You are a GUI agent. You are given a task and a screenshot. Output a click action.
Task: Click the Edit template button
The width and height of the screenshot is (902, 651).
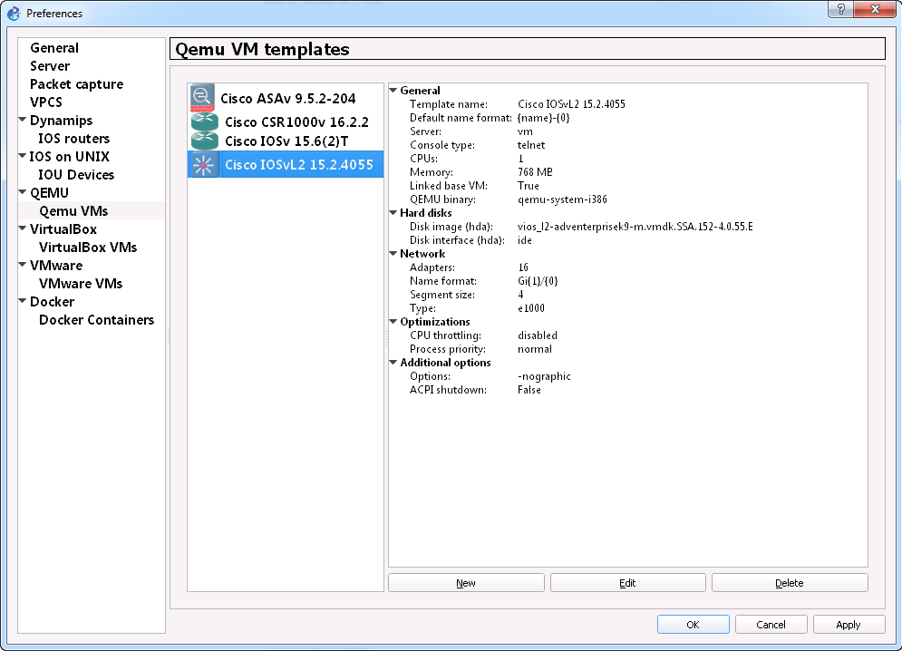pyautogui.click(x=627, y=582)
